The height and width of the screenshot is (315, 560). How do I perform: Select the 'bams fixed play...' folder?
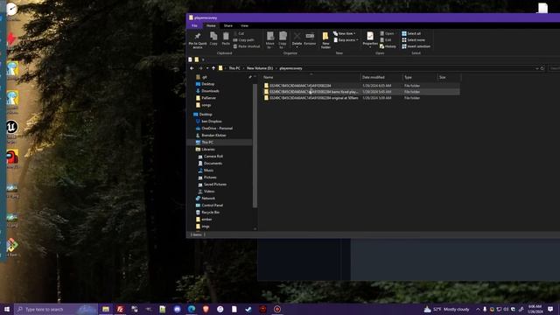[x=360, y=92]
